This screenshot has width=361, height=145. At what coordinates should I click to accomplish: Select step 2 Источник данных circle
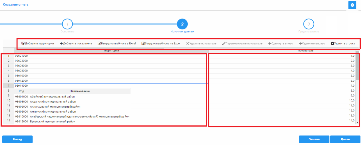click(182, 24)
